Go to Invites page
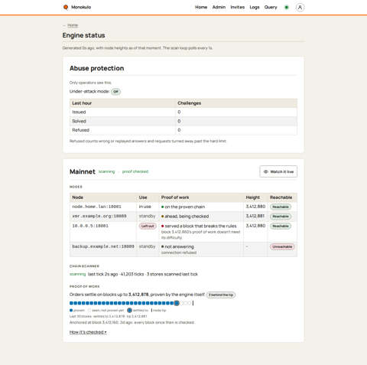Image resolution: width=367 pixels, height=365 pixels. 238,7
